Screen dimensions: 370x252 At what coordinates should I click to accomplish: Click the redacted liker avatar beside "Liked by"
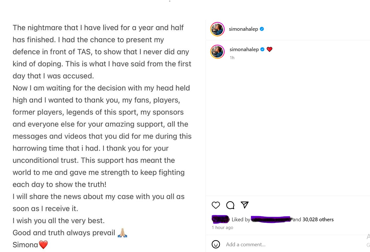[220, 219]
